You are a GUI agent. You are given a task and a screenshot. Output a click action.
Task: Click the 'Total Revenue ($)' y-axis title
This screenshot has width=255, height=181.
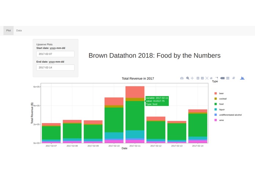point(32,113)
